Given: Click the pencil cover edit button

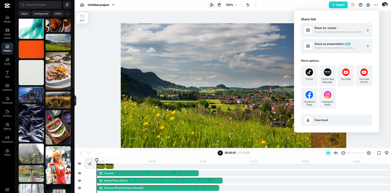Looking at the screenshot, I should 90,164.
